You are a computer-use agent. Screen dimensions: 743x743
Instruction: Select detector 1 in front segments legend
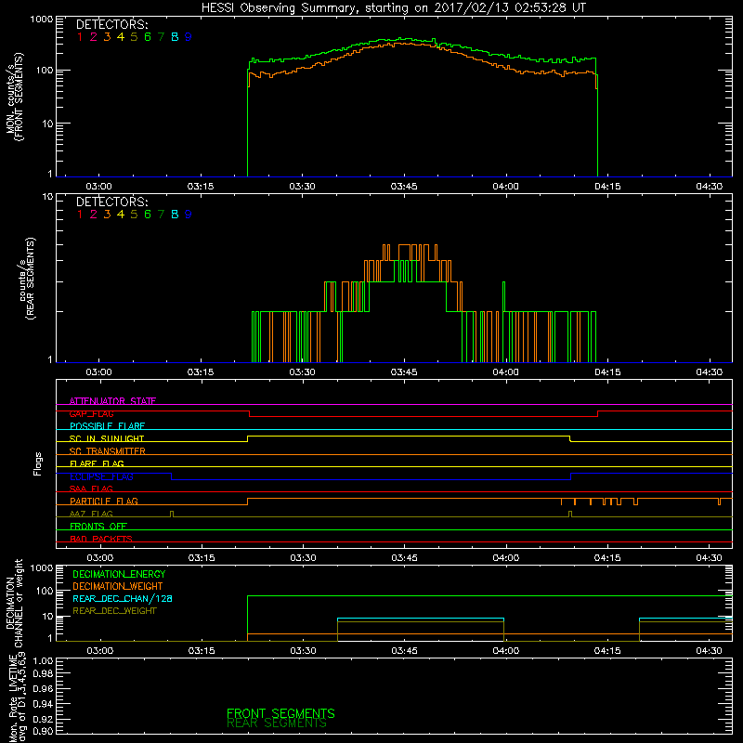tap(80, 37)
